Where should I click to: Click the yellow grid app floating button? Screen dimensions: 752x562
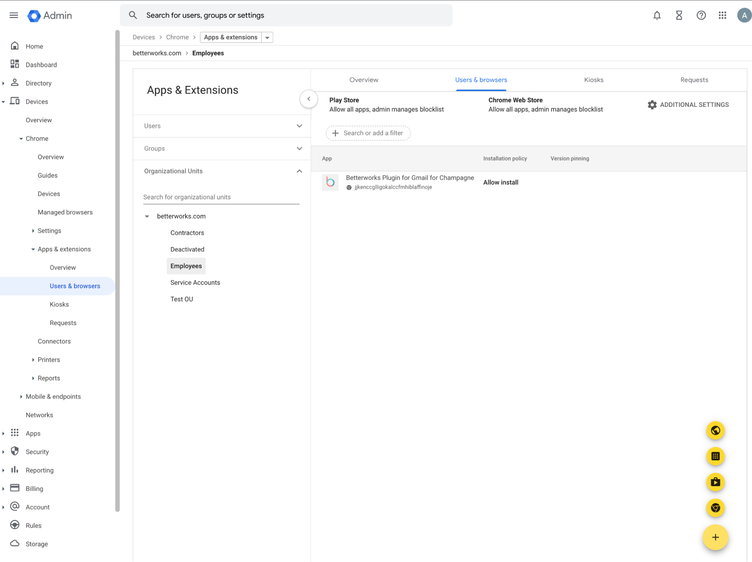coord(715,456)
